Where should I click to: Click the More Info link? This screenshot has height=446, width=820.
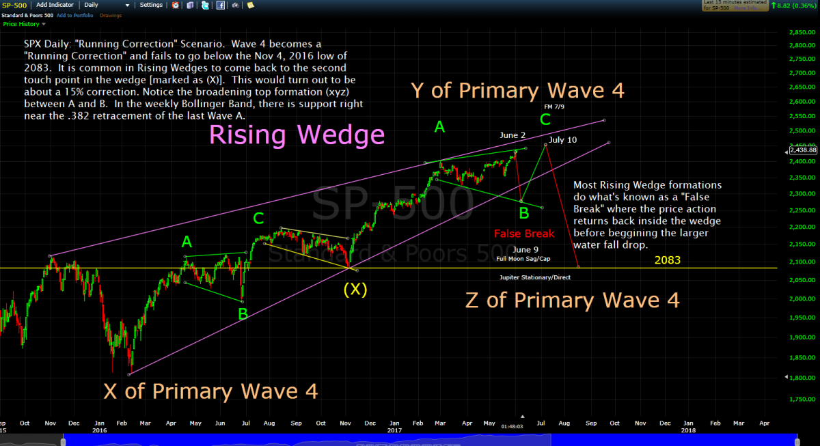(x=748, y=8)
